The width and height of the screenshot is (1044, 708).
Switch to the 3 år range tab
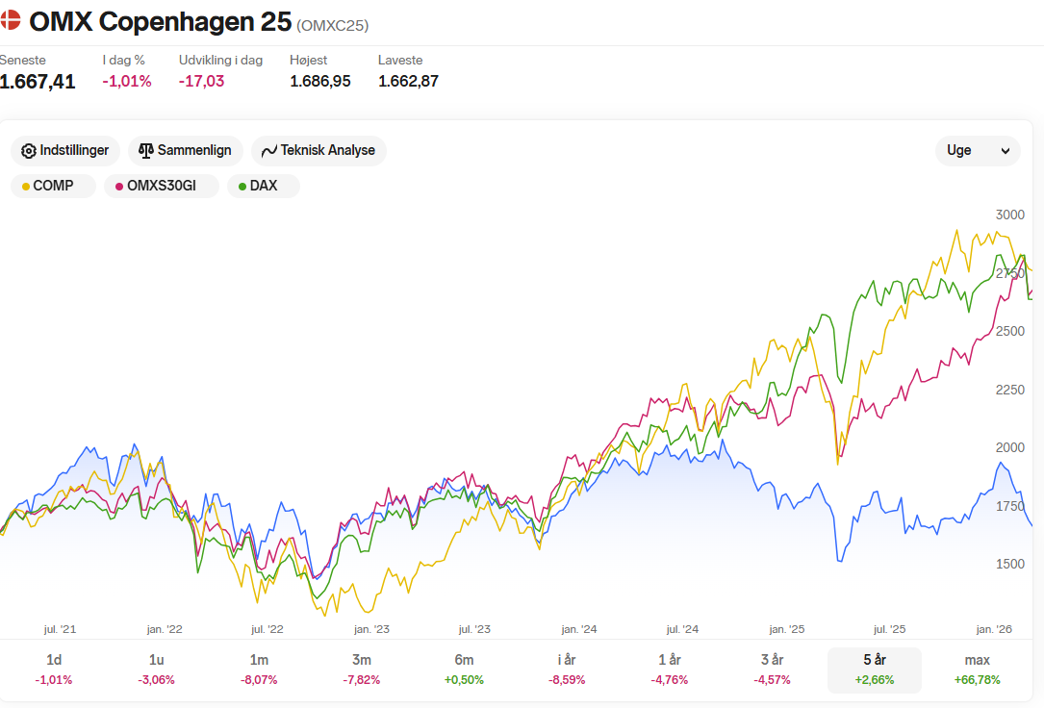(x=772, y=670)
